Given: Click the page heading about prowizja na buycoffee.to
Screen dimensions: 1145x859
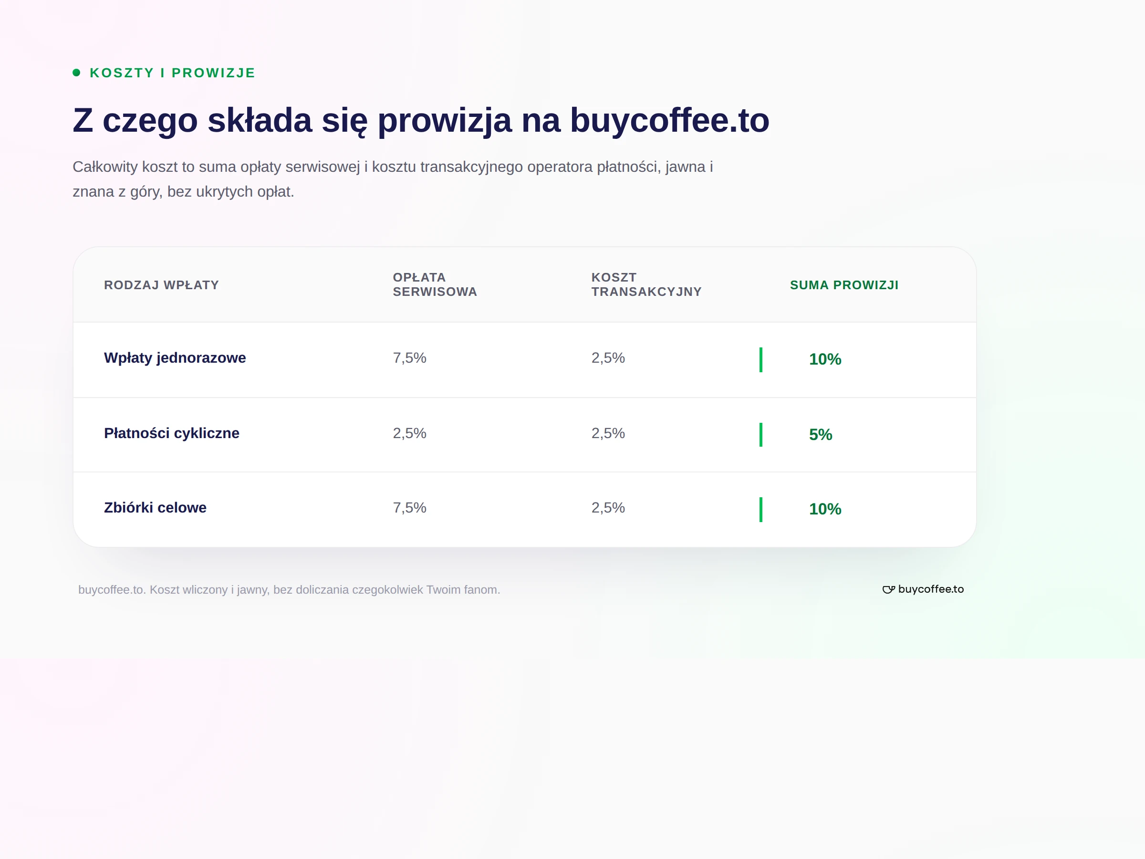Looking at the screenshot, I should (x=421, y=121).
